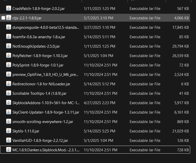Click the date 5/7/2025 3:10 PM

(99, 18)
